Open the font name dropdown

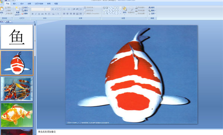(x=38, y=9)
